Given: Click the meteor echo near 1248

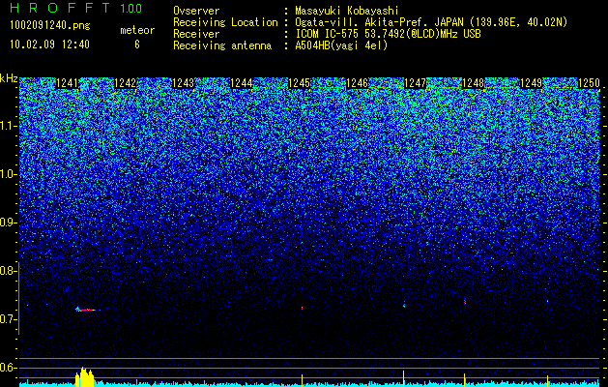Looking at the screenshot, I should click(x=465, y=301).
